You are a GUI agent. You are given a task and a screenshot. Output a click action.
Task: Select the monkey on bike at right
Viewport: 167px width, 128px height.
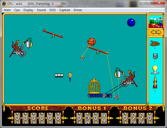(x=129, y=79)
